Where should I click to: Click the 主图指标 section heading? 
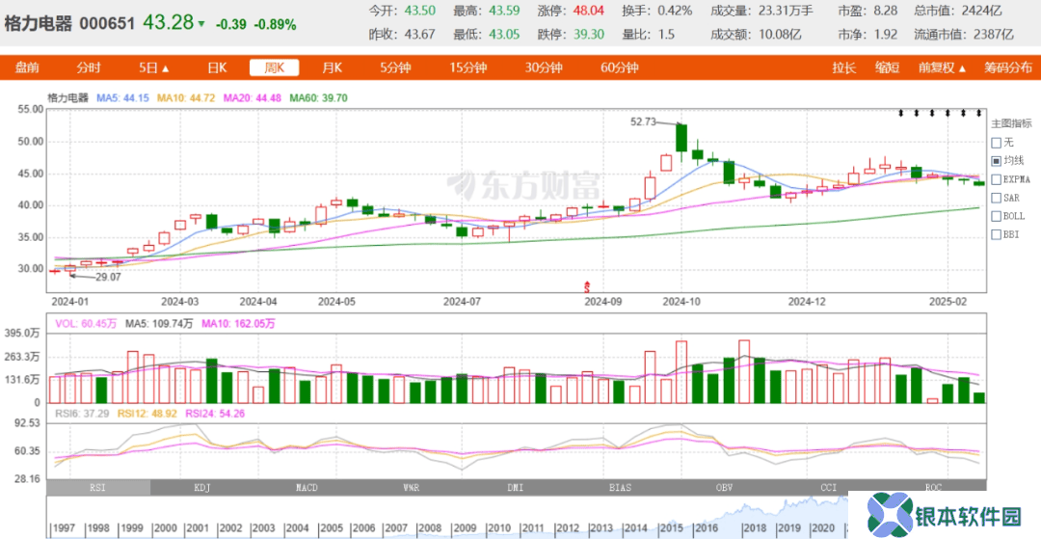click(1012, 123)
